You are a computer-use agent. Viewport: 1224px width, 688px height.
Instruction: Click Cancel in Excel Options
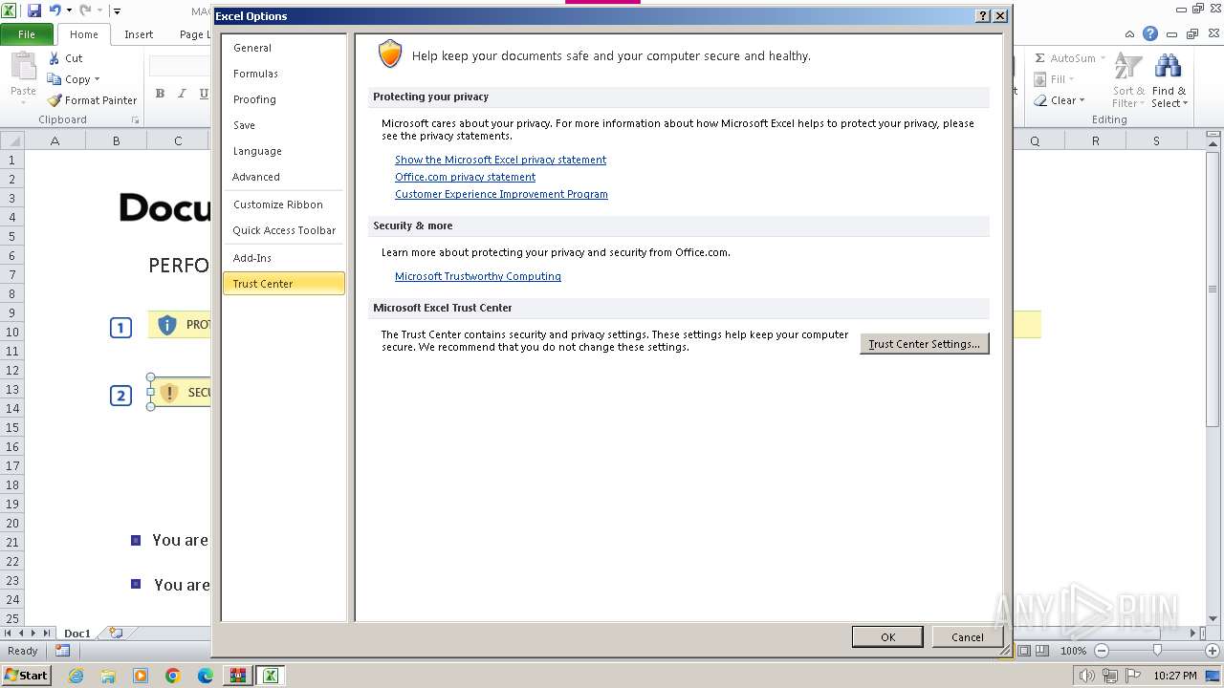tap(967, 637)
